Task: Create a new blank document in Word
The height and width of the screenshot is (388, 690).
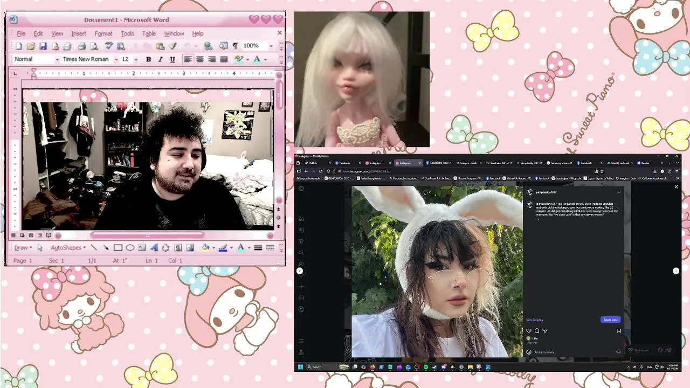Action: 19,46
